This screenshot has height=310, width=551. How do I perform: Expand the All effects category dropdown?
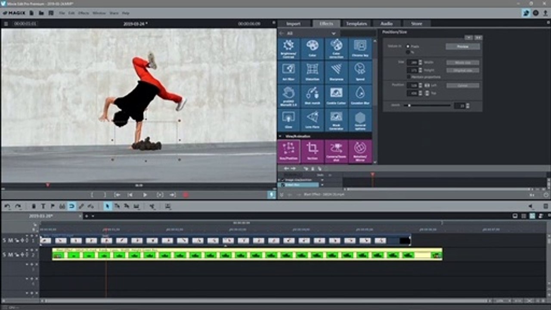coord(333,33)
